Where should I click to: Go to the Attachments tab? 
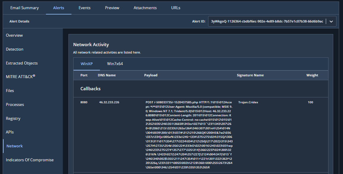point(145,8)
